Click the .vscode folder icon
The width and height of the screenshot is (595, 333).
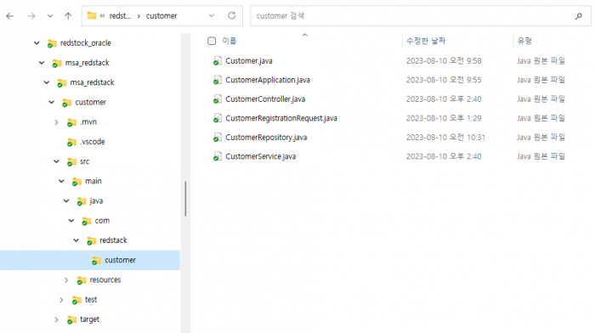point(71,142)
